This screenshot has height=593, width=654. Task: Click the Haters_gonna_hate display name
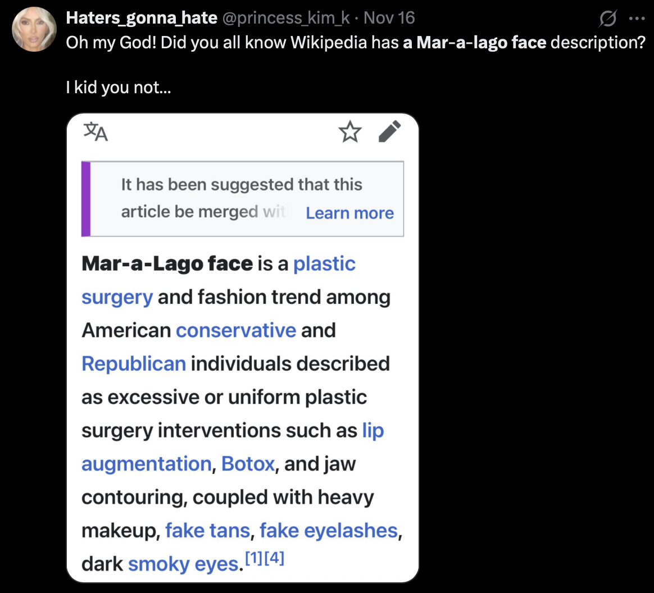pyautogui.click(x=142, y=18)
